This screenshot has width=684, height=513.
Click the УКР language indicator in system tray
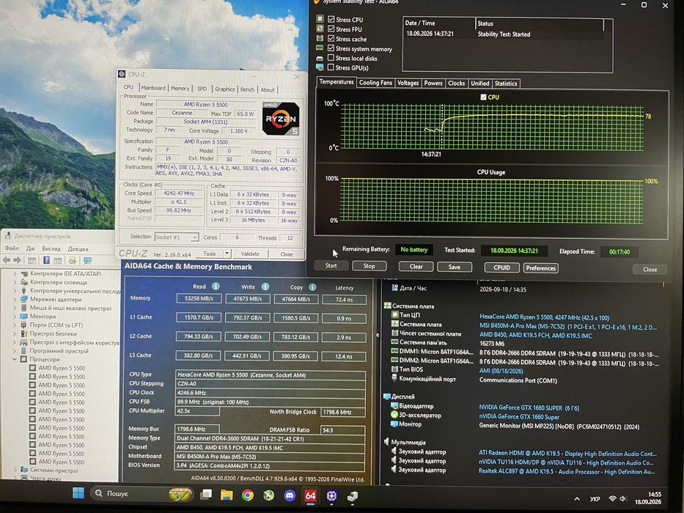pos(595,498)
